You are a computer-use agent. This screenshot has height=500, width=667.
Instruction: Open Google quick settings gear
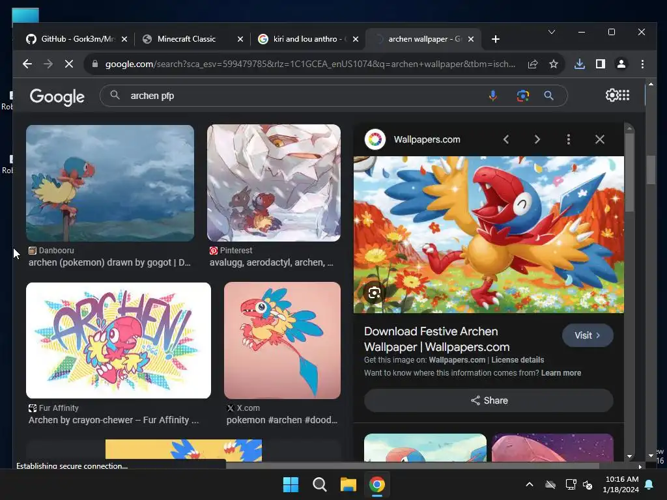tap(612, 95)
